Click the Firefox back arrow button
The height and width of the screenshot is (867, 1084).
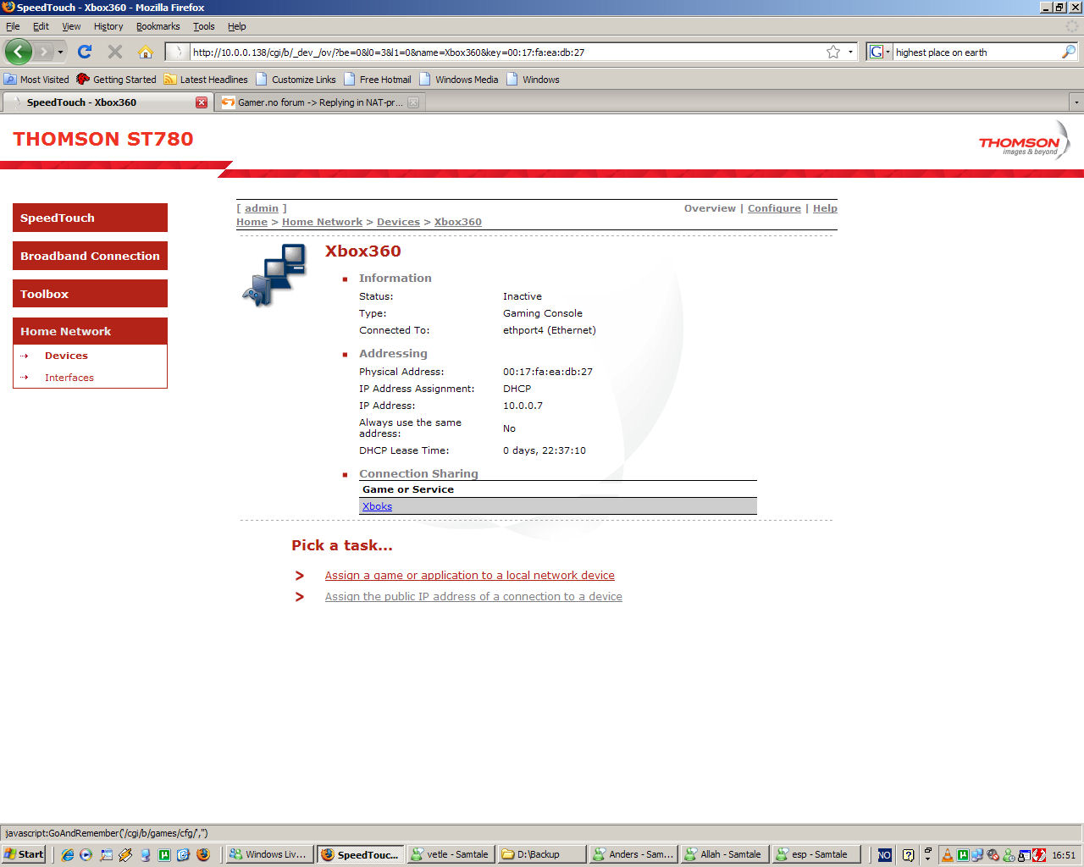pyautogui.click(x=19, y=52)
